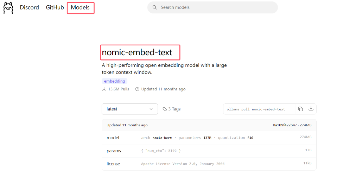Screen dimensions: 343x184
Task: Click the description text about embedding model
Action: click(x=164, y=69)
